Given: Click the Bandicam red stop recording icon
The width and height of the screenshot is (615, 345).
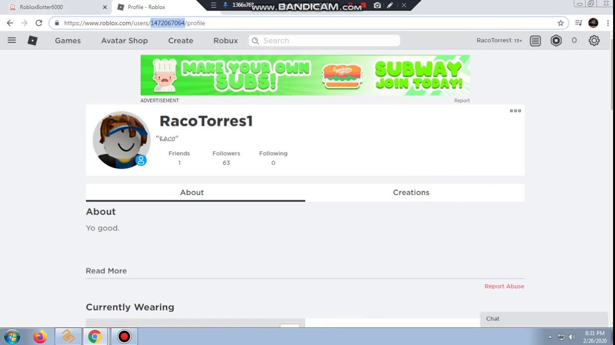Looking at the screenshot, I should [363, 5].
